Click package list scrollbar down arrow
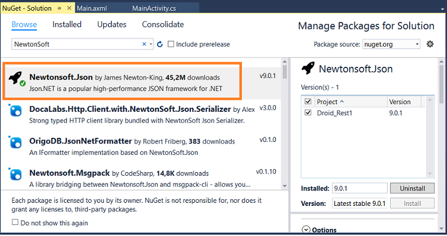447x236 pixels. [285, 186]
